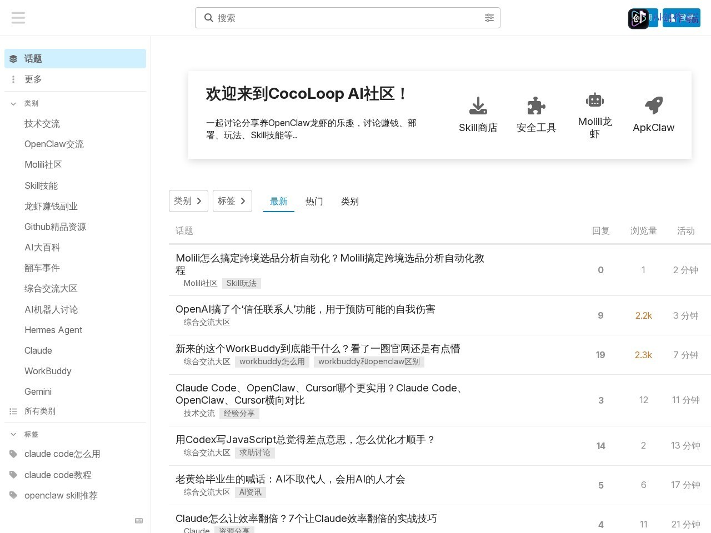Click tag icon beside claude code怎么用
Viewport: 711px width, 533px height.
point(13,454)
